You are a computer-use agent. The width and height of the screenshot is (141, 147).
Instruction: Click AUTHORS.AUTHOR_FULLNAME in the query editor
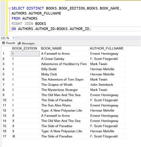(x=36, y=13)
